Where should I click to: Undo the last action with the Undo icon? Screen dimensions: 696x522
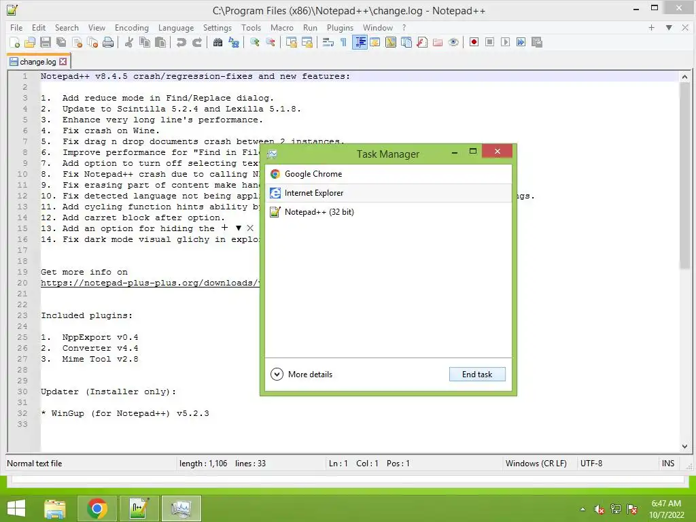click(x=181, y=42)
